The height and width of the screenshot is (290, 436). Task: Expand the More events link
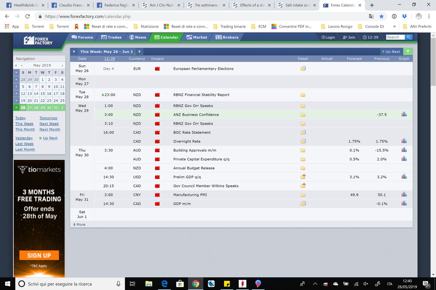[79, 224]
